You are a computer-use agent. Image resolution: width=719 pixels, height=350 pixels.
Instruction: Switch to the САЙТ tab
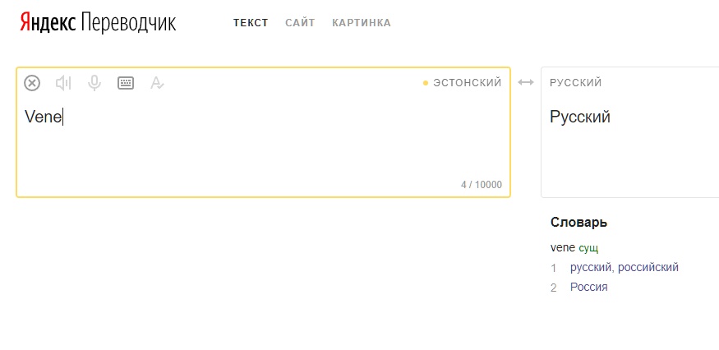[x=300, y=23]
